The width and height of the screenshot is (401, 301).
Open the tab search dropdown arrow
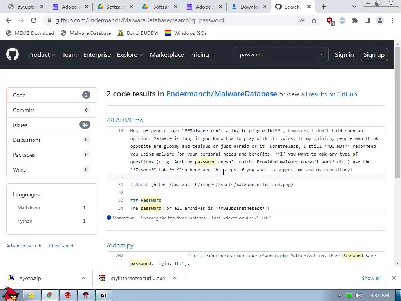(354, 7)
